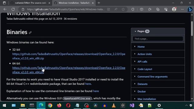Open Windows Settings gear from taskbar

pyautogui.click(x=159, y=105)
